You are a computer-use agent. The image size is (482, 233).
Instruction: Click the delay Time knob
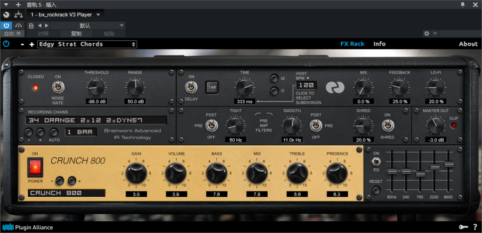point(245,87)
